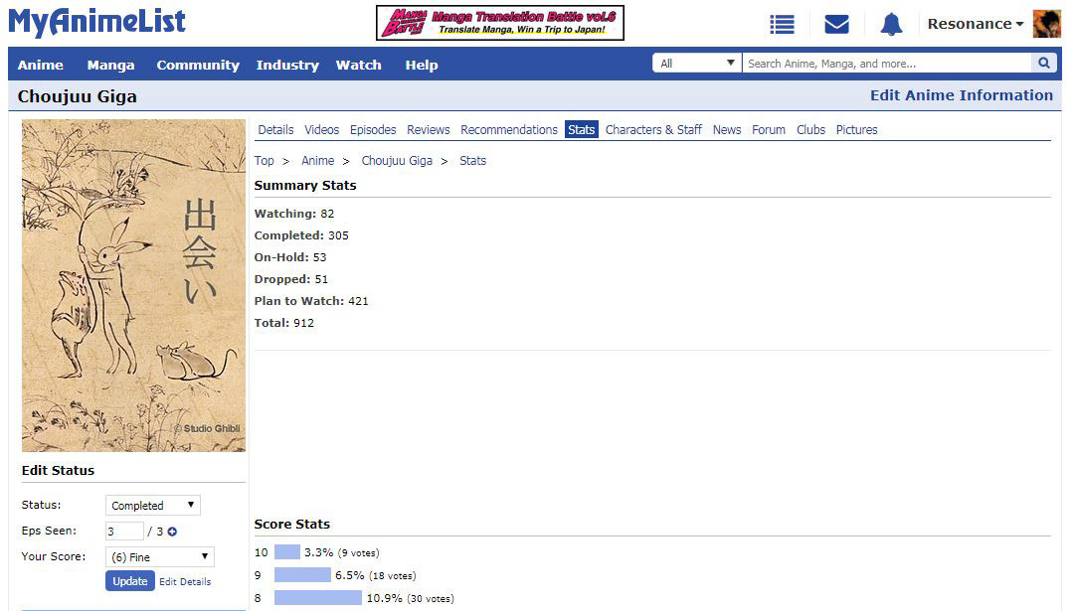Open the Your Score dropdown

click(160, 557)
